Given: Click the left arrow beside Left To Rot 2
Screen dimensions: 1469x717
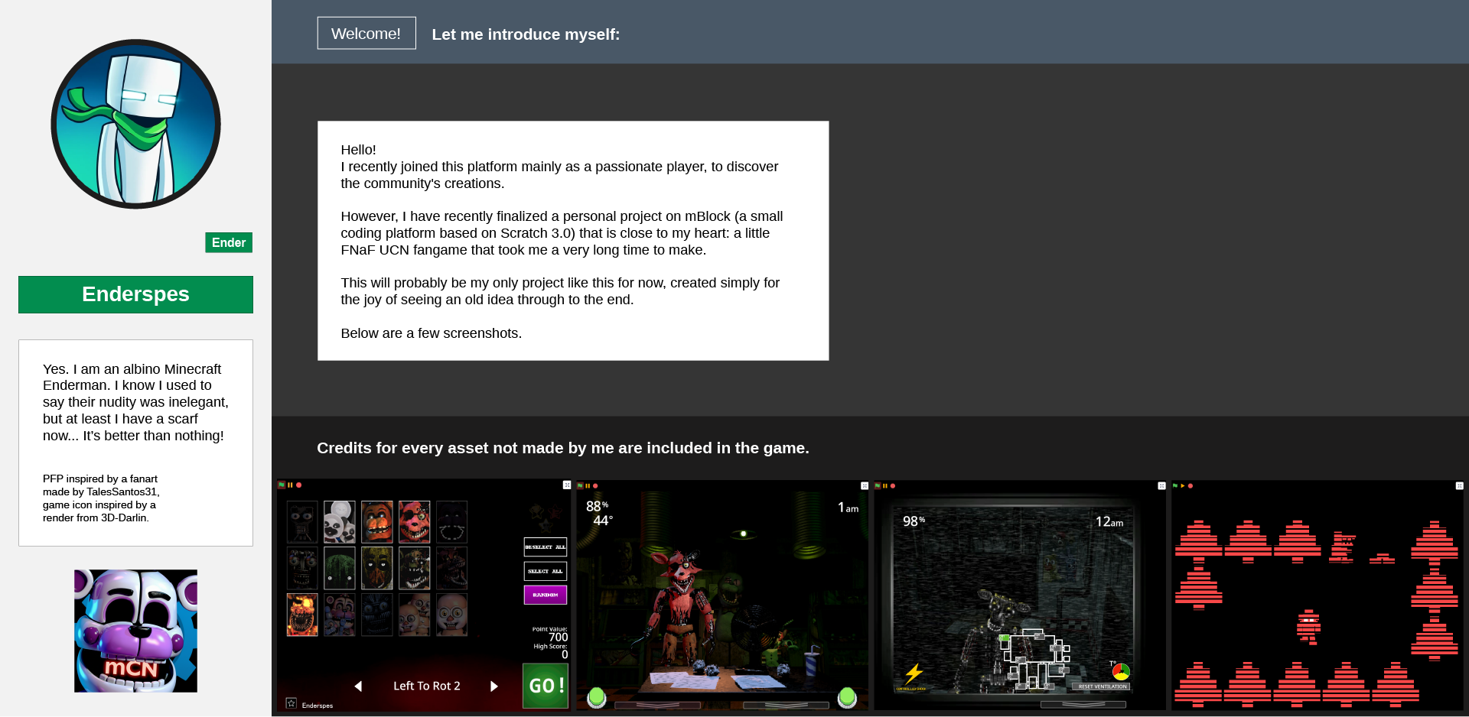Looking at the screenshot, I should 358,686.
